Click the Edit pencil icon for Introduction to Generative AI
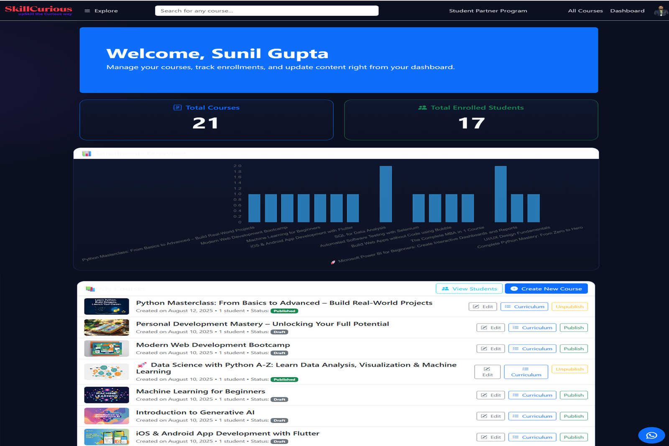This screenshot has width=669, height=446. click(485, 416)
